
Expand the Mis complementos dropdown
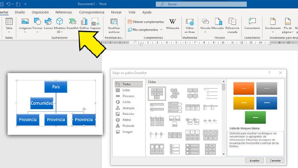(145, 30)
